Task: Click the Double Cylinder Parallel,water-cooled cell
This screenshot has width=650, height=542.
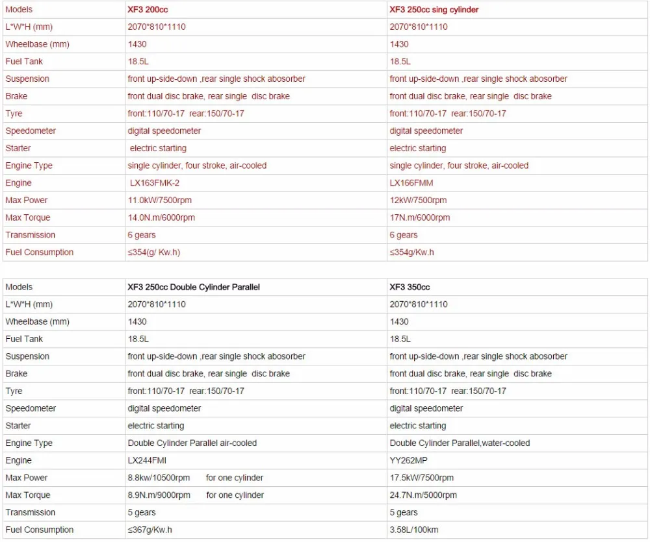Action: click(x=460, y=443)
